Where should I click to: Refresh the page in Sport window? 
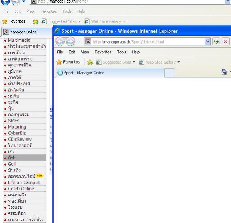pos(216,42)
